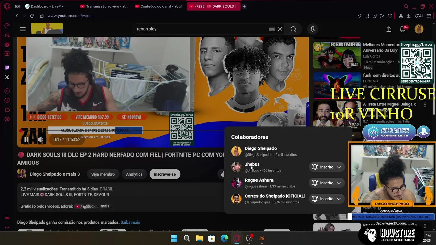This screenshot has width=436, height=245.
Task: Open the YouTube account avatar menu
Action: click(419, 29)
